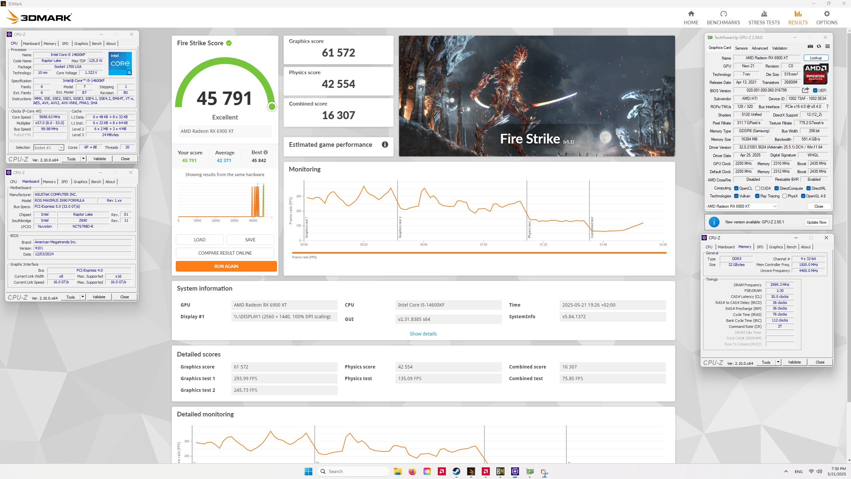
Task: Expand Tools dropdown arrow in top-left CPU-Z
Action: point(83,159)
